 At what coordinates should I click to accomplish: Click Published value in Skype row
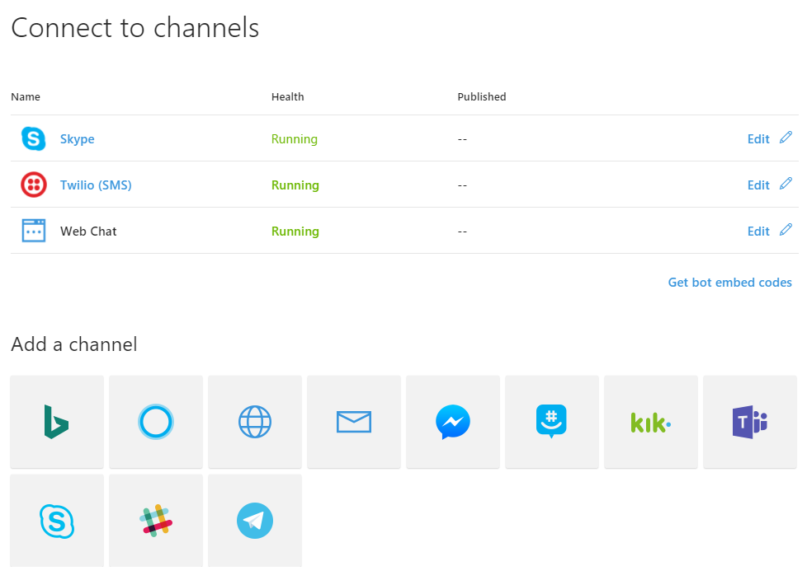click(462, 140)
